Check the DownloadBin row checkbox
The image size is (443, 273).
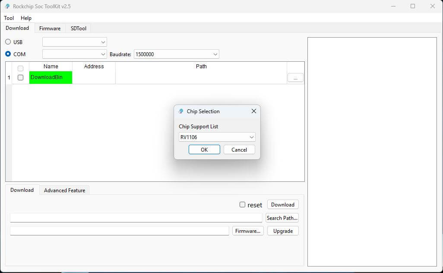[20, 77]
